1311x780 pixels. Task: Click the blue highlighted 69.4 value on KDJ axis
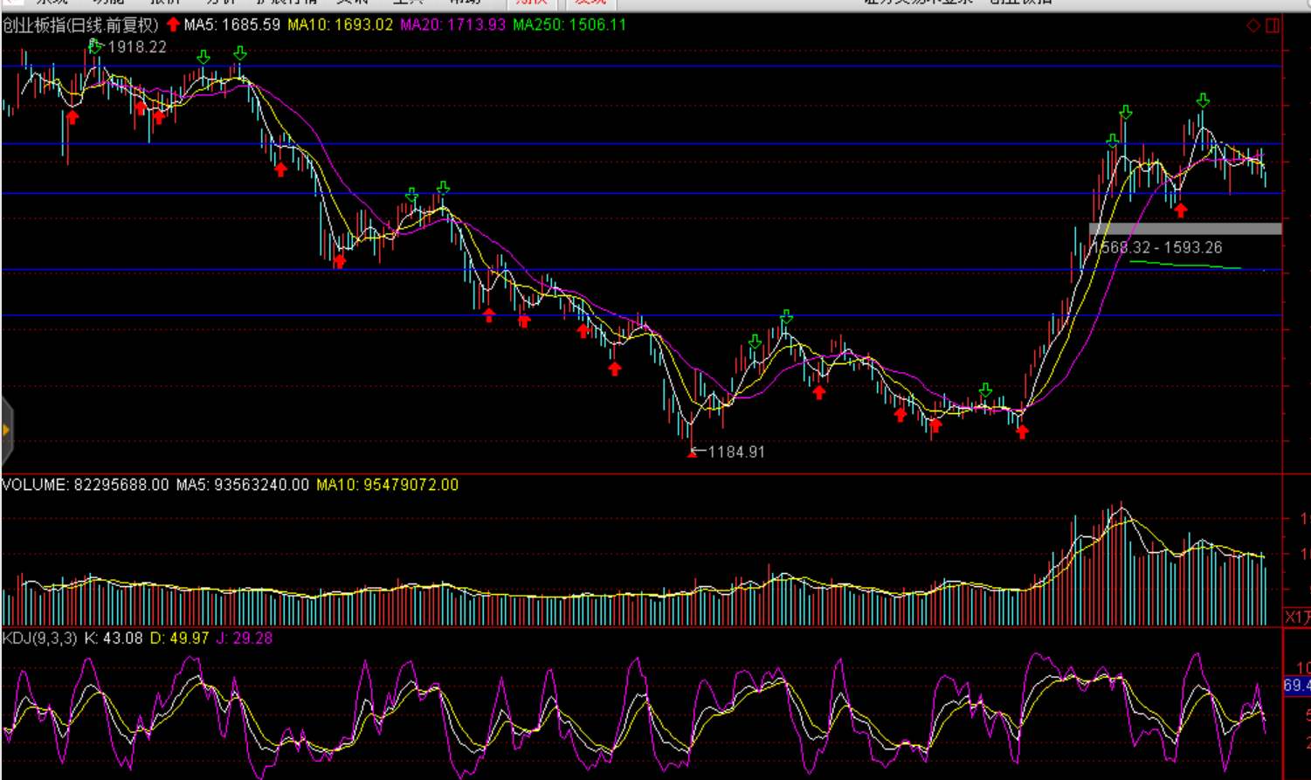(1296, 686)
